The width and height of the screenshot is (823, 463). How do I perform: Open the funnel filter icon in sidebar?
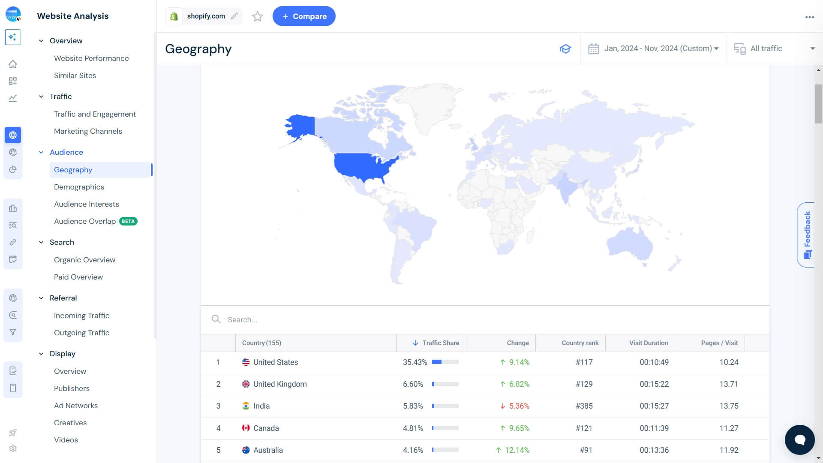(x=13, y=332)
